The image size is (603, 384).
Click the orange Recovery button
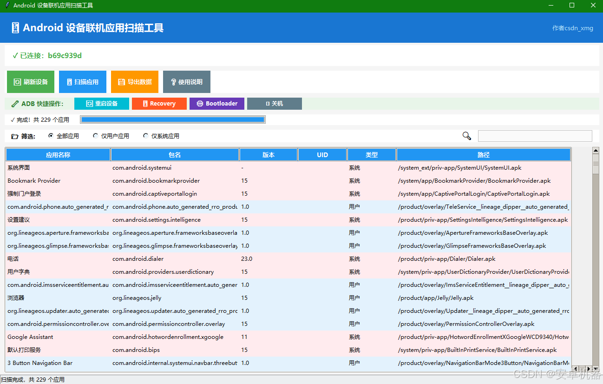[159, 104]
